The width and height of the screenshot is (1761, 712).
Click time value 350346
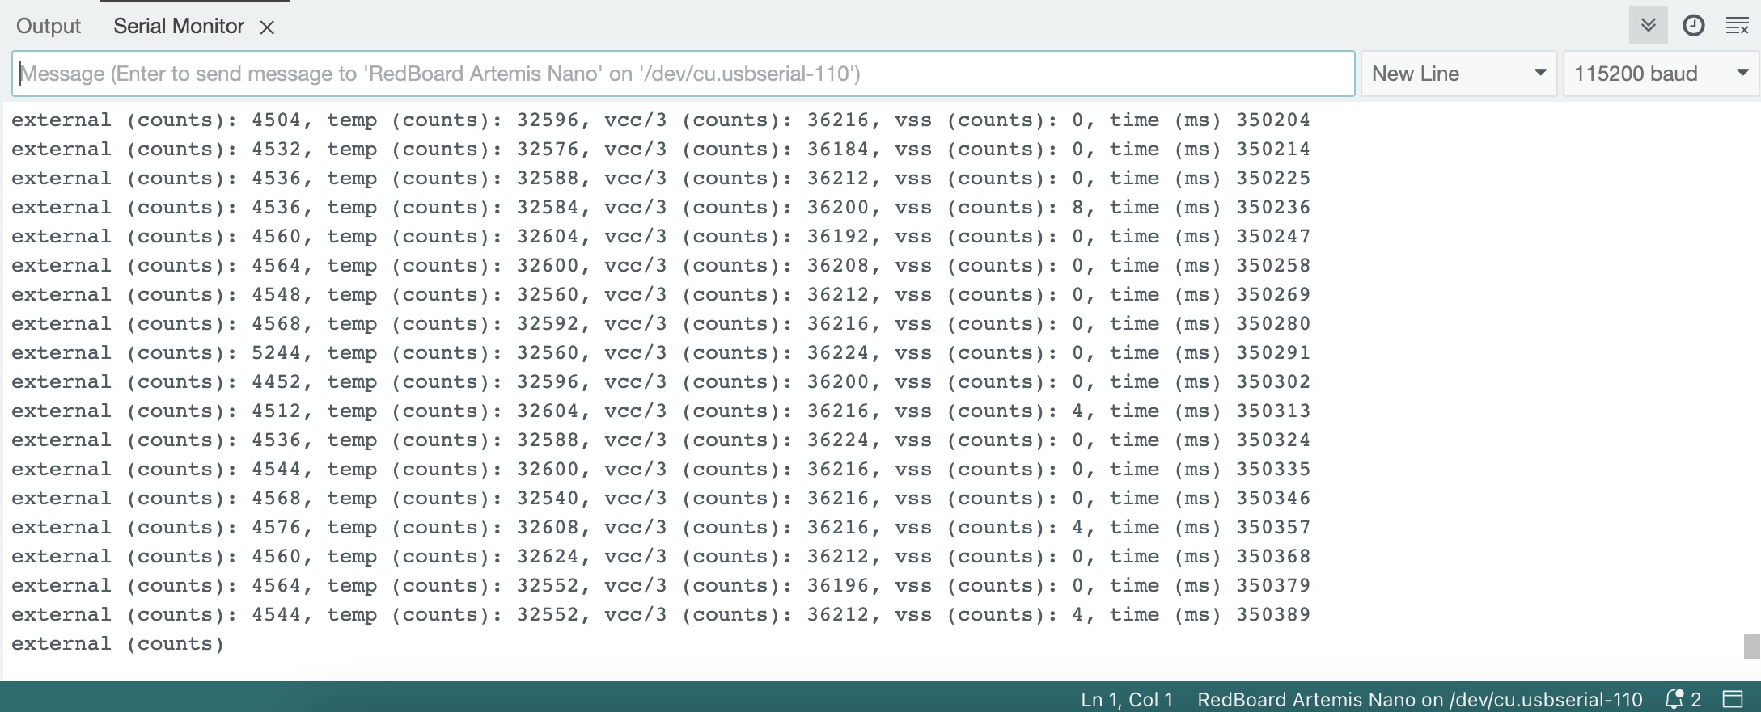[x=1273, y=499]
